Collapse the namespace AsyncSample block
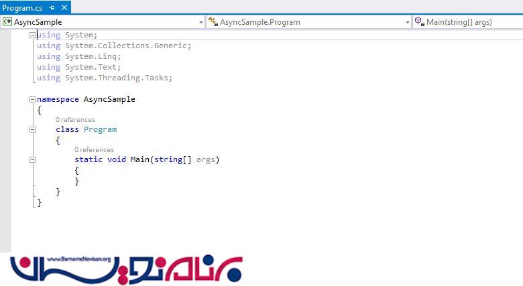Viewport: 523px width, 286px height. click(32, 99)
